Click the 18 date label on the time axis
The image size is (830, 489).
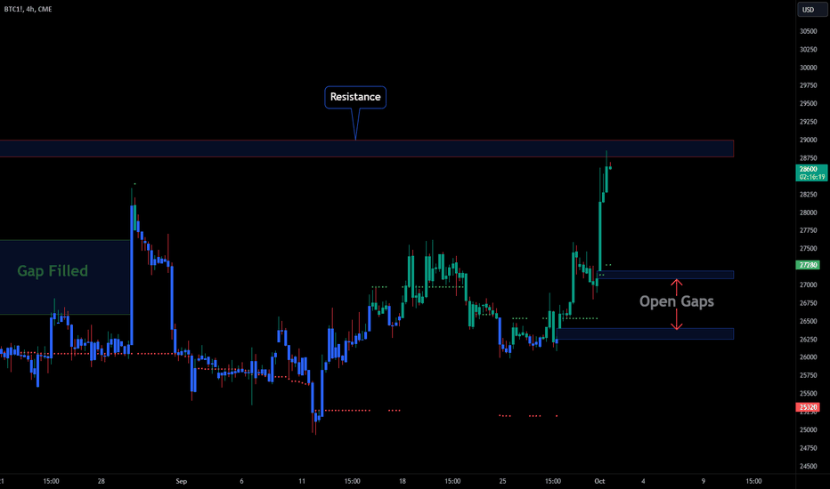pyautogui.click(x=403, y=481)
